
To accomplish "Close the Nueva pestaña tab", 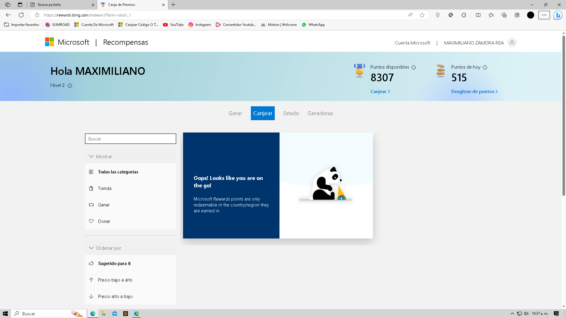I will coord(93,5).
